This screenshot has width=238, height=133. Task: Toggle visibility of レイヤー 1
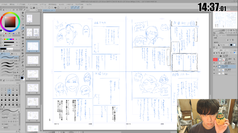[x=214, y=70]
